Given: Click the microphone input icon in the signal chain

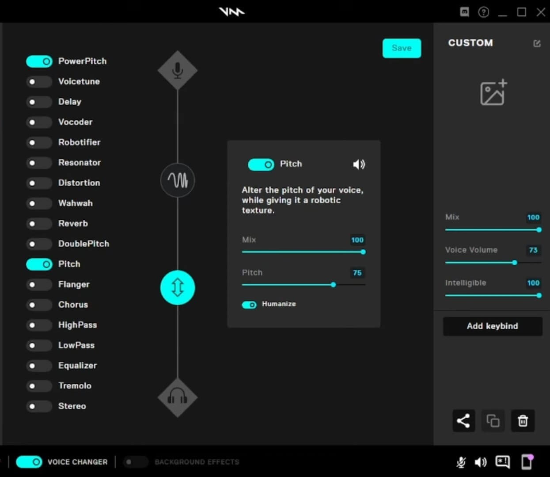Looking at the screenshot, I should (x=178, y=70).
